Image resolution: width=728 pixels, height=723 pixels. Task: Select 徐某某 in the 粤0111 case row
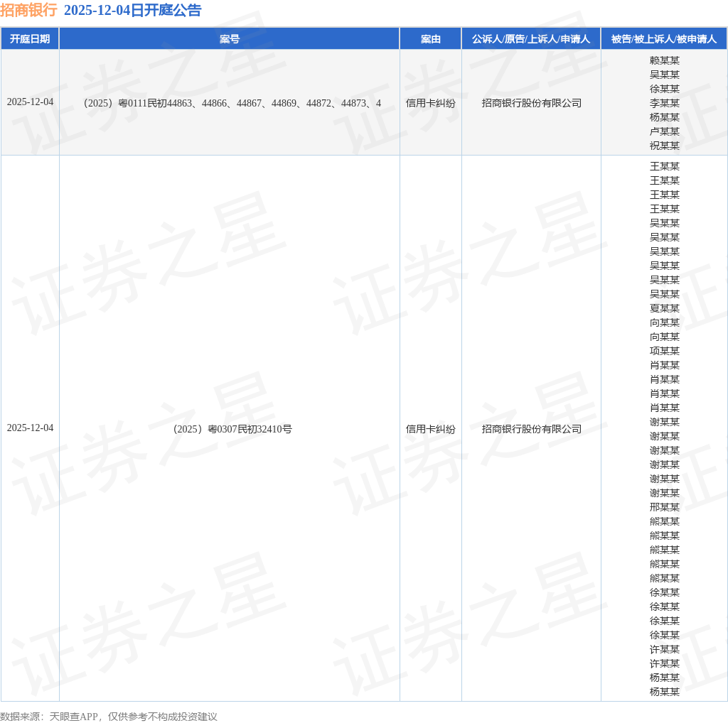[665, 89]
